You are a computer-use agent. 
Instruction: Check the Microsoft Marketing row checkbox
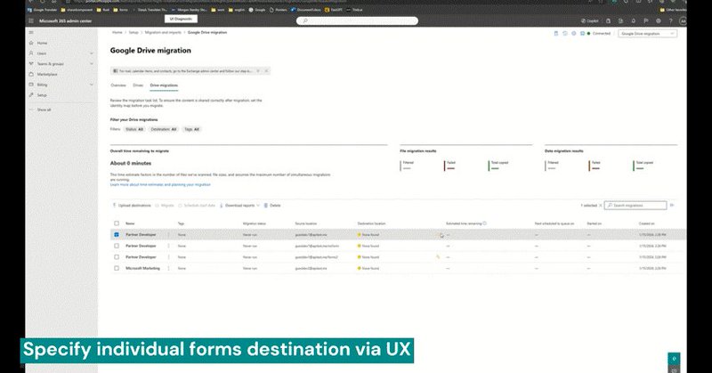pos(117,269)
